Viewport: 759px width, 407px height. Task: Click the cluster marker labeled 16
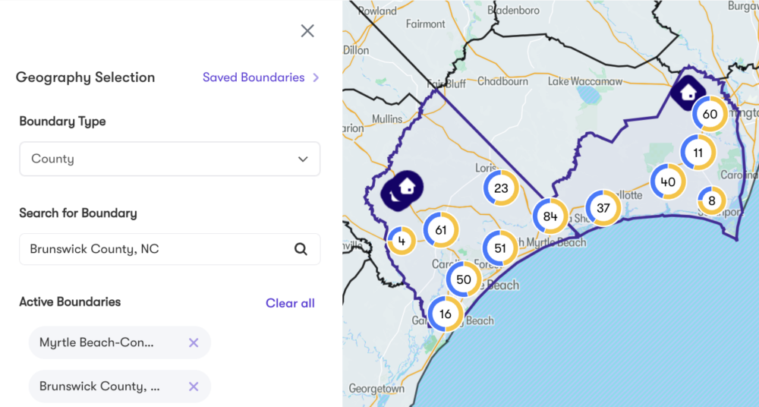click(x=446, y=314)
